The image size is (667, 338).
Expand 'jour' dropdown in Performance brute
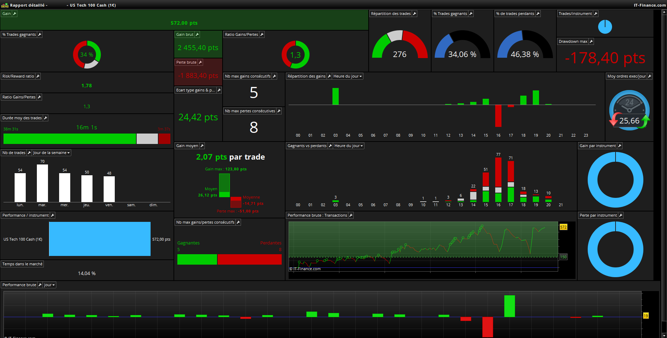pyautogui.click(x=49, y=285)
